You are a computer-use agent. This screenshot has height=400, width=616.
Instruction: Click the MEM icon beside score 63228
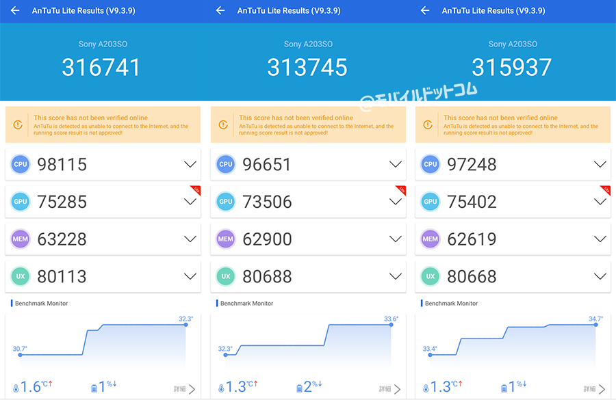[21, 239]
